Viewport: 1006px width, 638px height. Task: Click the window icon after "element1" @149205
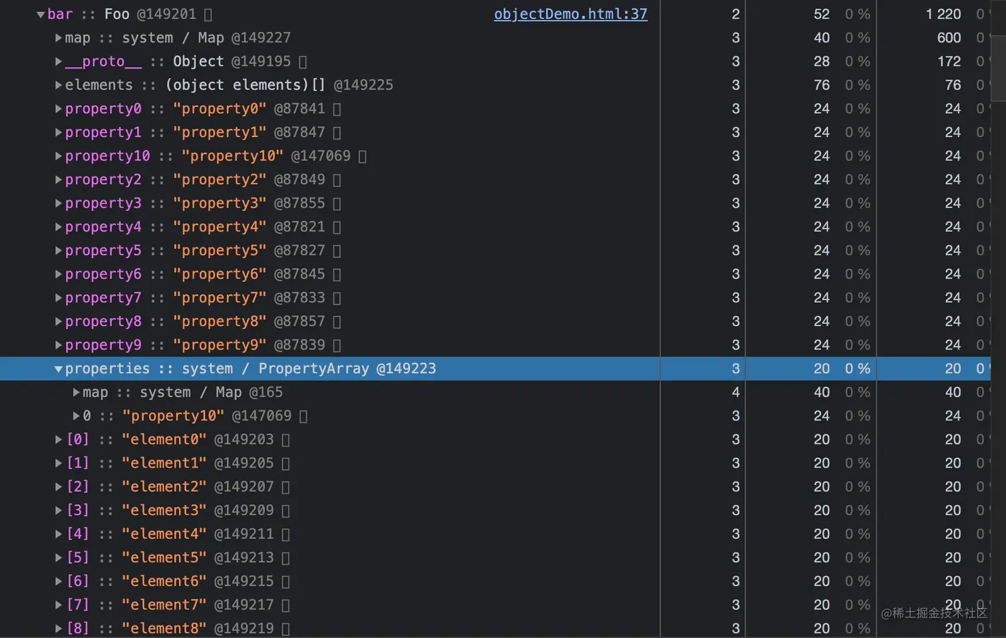pyautogui.click(x=285, y=464)
